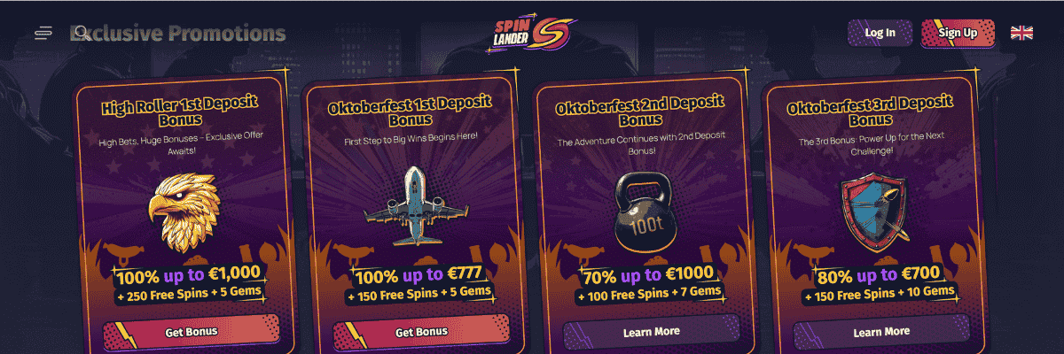Click the golden eagle bonus image
Screen dimensions: 1064x354
186,212
